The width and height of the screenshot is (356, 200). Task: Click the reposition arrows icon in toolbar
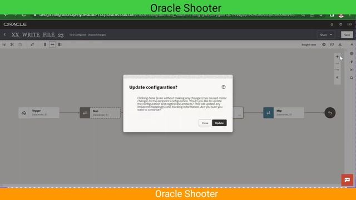click(x=32, y=44)
